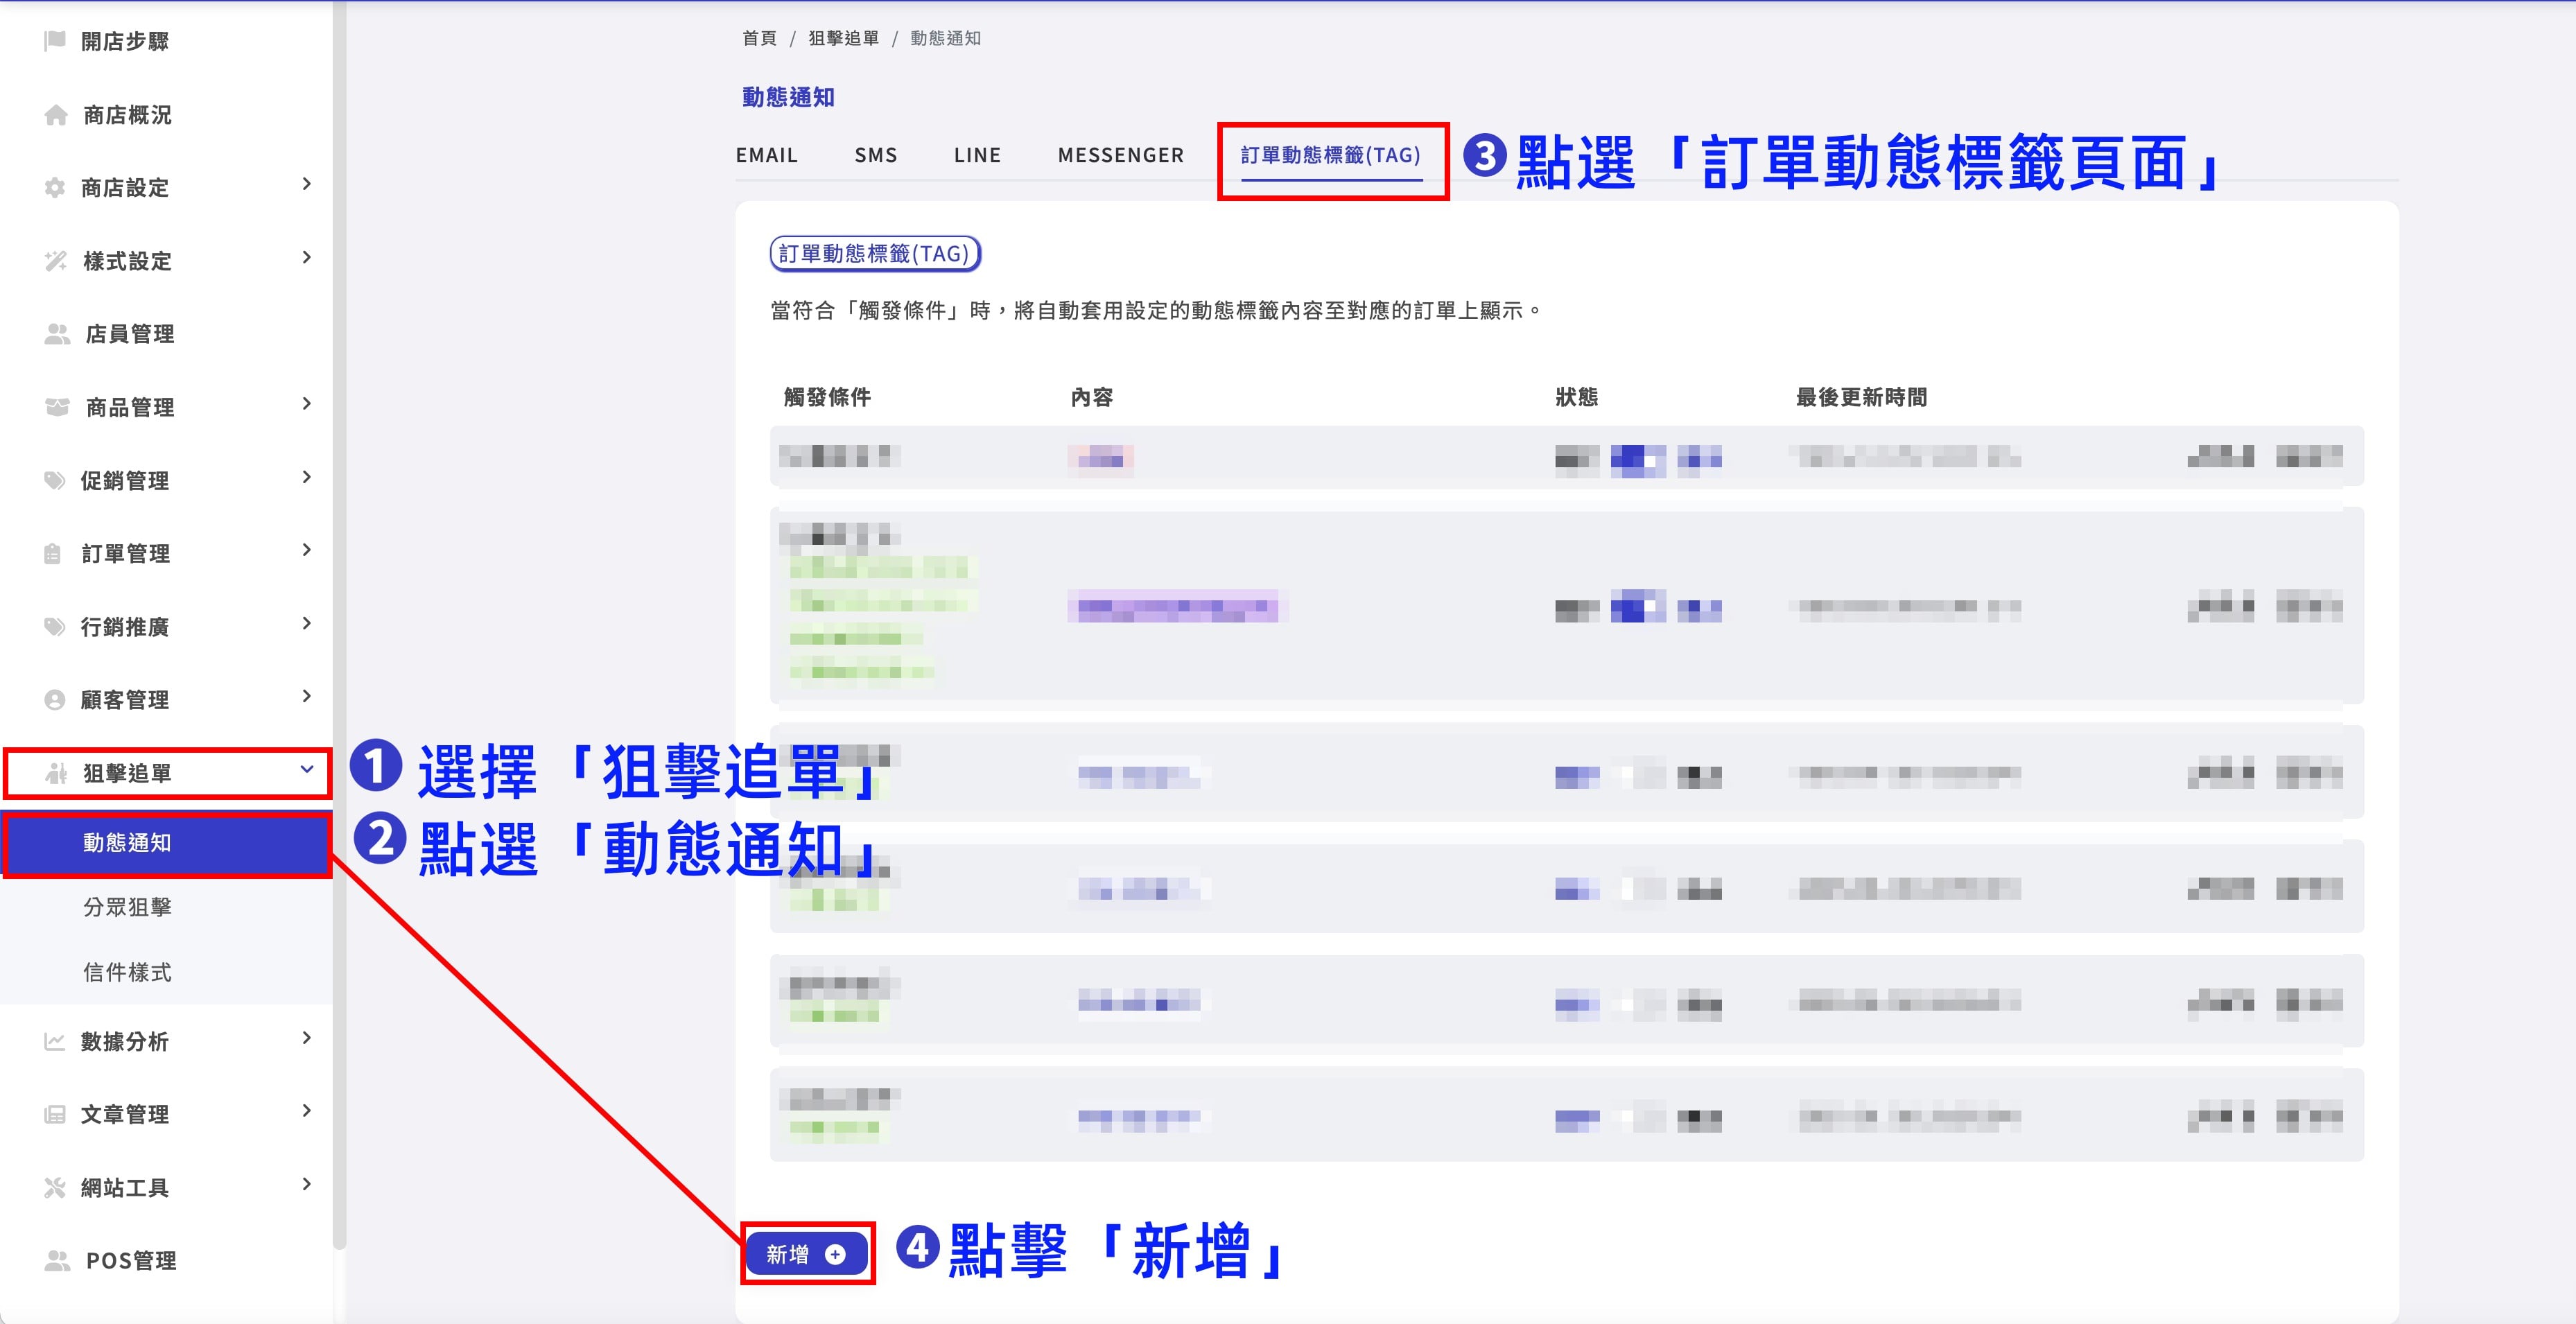The image size is (2576, 1324).
Task: Click the flag icon beside 開店步驟
Action: (x=55, y=41)
